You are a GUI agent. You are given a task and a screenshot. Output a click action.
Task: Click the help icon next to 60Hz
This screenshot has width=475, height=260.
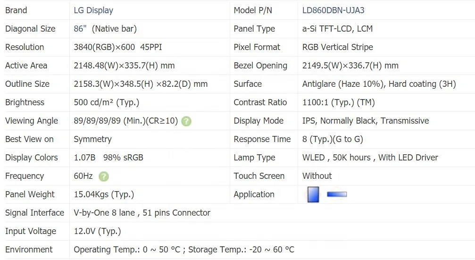point(104,176)
